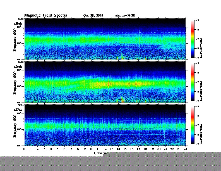The height and width of the screenshot is (171, 221).
Task: Click the dH/dt spectrogram plot
Action: tap(105, 39)
